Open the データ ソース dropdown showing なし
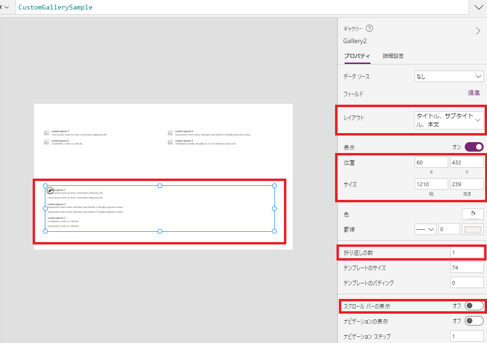This screenshot has width=487, height=343. 449,76
